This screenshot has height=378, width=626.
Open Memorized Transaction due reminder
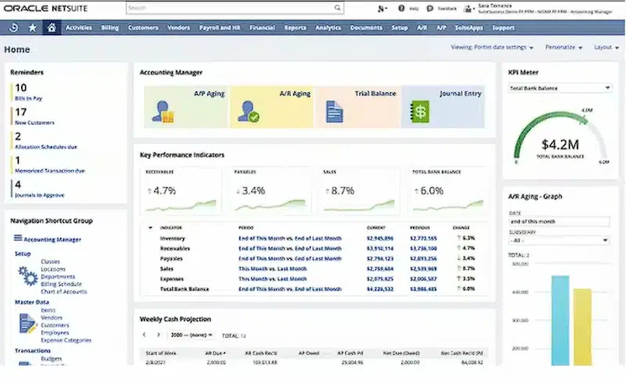tap(49, 171)
